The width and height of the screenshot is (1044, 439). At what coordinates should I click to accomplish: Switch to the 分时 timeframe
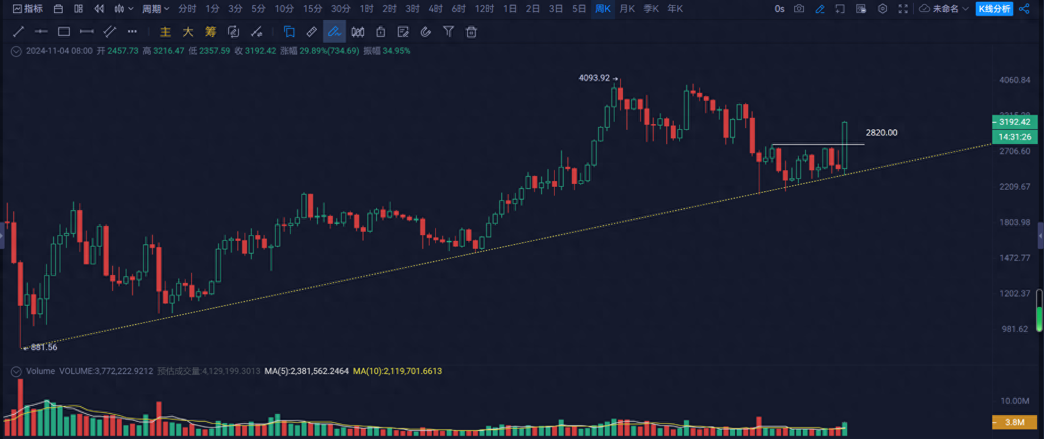click(x=187, y=9)
